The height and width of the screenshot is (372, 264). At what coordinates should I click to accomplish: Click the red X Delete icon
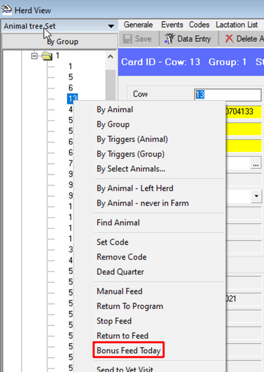pos(229,38)
